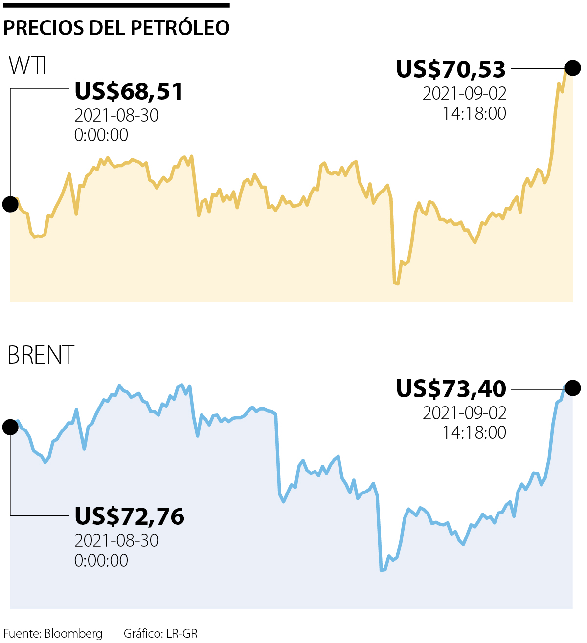Click the 2021-08-30 date under US$68,51
The height and width of the screenshot is (643, 587).
click(x=116, y=115)
